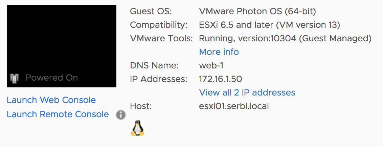Viewport: 383px width, 147px height.
Task: Click the Guest OS field label
Action: 151,11
